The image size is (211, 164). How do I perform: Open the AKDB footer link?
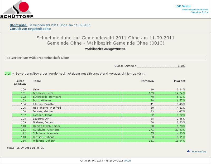[x=127, y=160]
